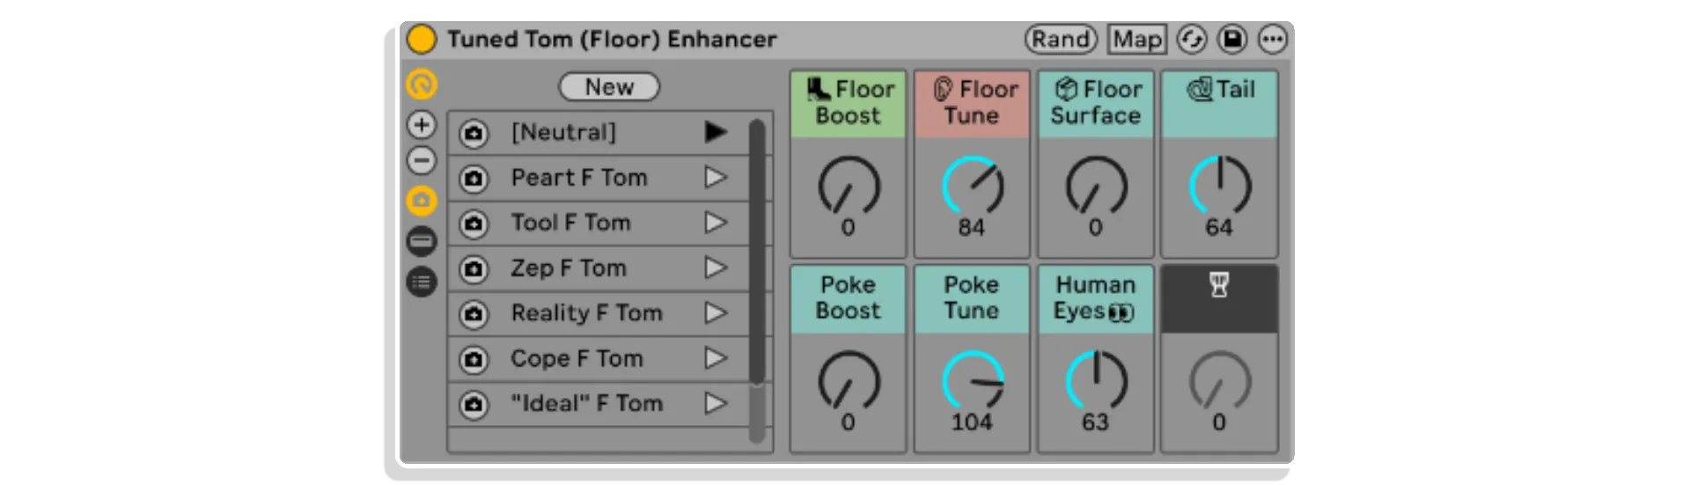Select the dark goblet icon macro header

[x=1219, y=299]
